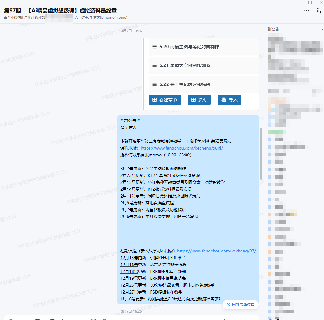Click the 12月27号 underlined date
The image size is (324, 320).
(x=129, y=292)
